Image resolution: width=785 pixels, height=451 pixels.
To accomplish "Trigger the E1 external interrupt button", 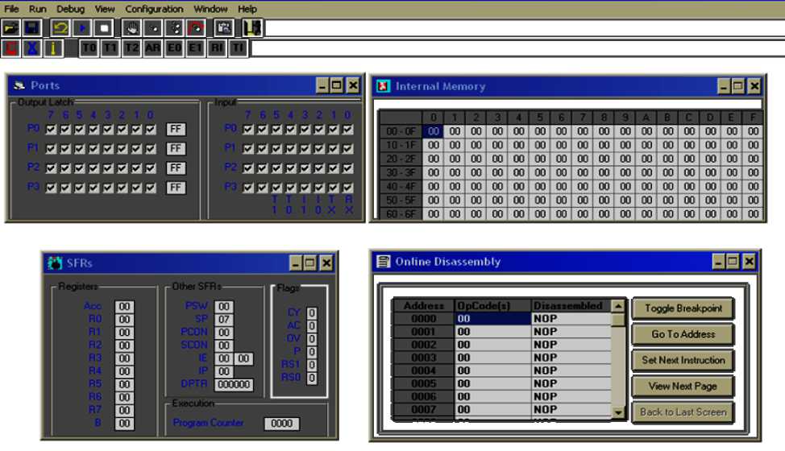I will 196,48.
